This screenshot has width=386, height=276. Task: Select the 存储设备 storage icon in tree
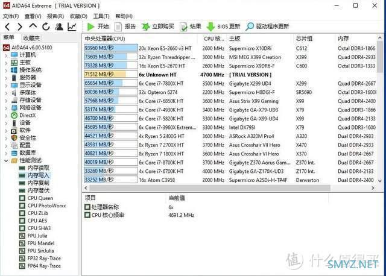(14, 100)
